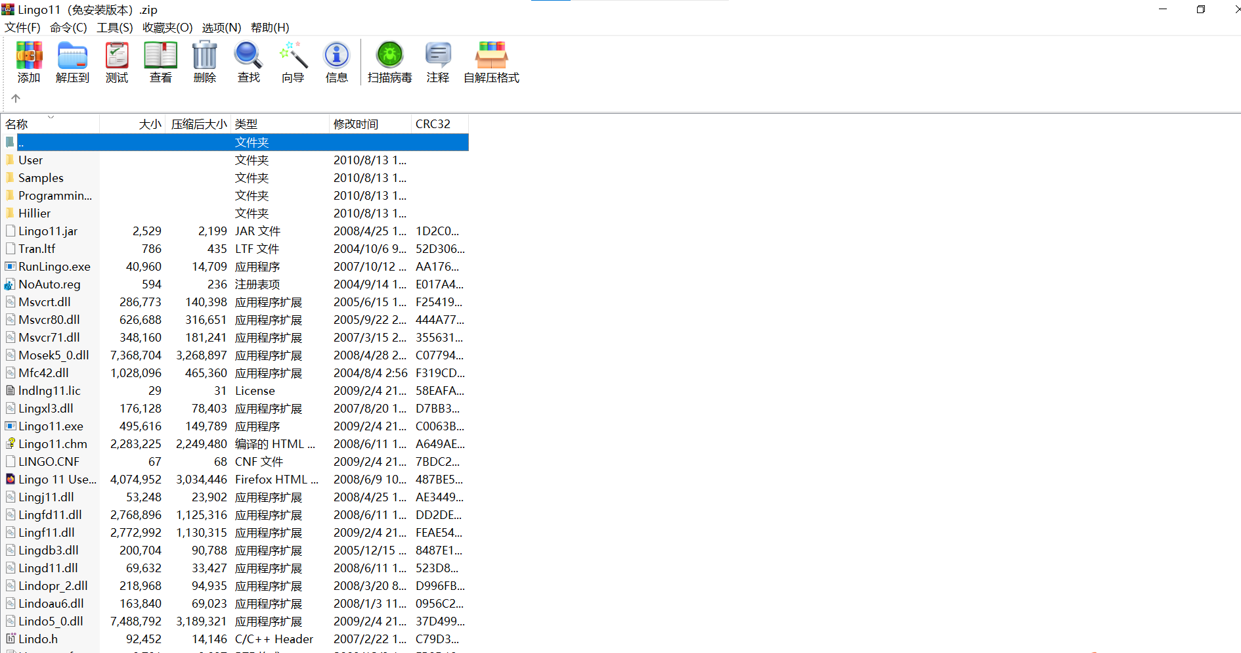Launch the 向导 (Wizard) tool
The image size is (1241, 653).
click(292, 62)
